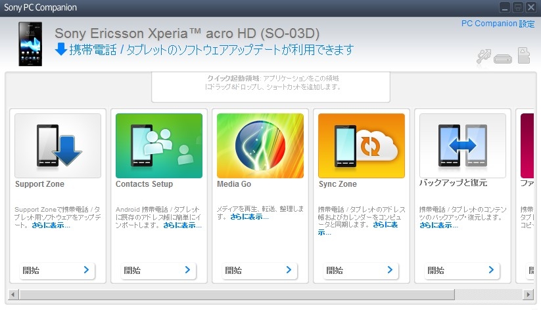Viewport: 541px width, 310px height.
Task: Click the quick launch area (クイック起動領域) box
Action: (271, 87)
